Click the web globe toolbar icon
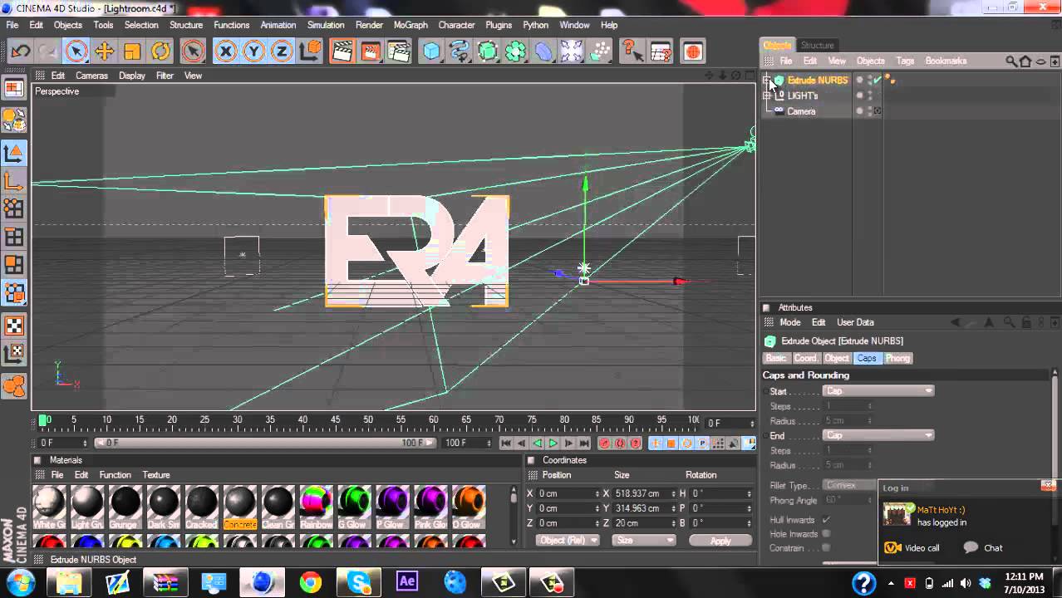This screenshot has height=598, width=1062. [x=692, y=51]
